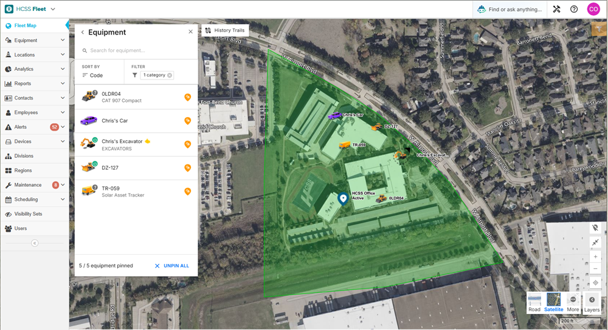Select the Chris's Car equipment row
608x330 pixels.
click(136, 121)
